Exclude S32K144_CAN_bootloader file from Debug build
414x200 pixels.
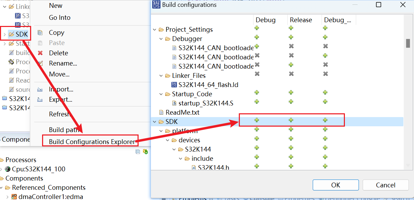(257, 46)
